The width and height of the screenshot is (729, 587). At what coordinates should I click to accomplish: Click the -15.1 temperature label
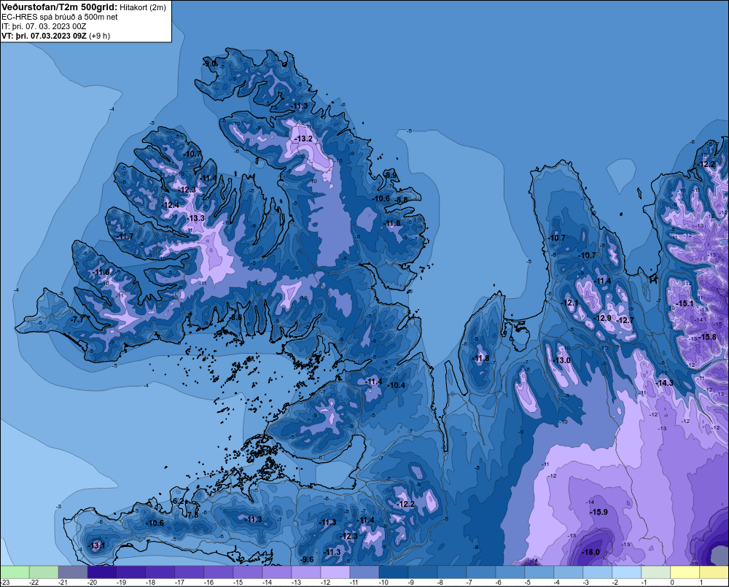(x=685, y=303)
